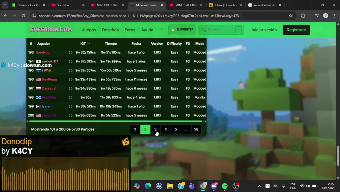340x192 pixels.
Task: Open the Juegos menu
Action: coord(89,30)
